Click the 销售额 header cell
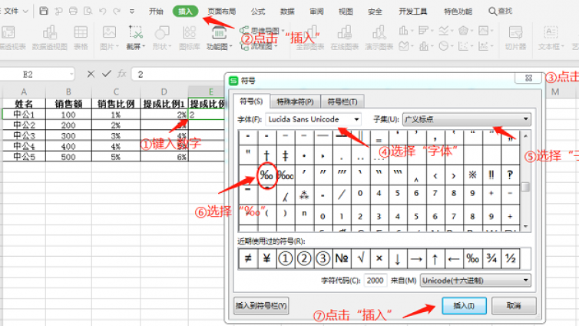Viewport: 579px width, 326px height. (x=68, y=104)
